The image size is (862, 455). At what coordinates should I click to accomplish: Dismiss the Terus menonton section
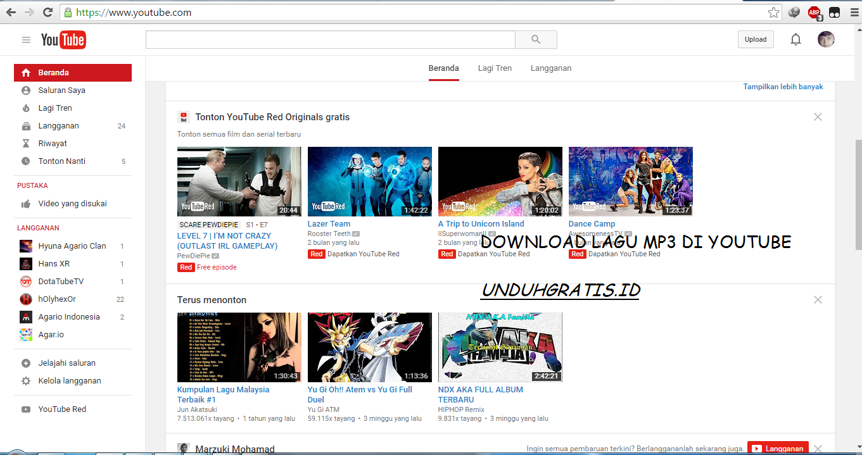click(818, 300)
